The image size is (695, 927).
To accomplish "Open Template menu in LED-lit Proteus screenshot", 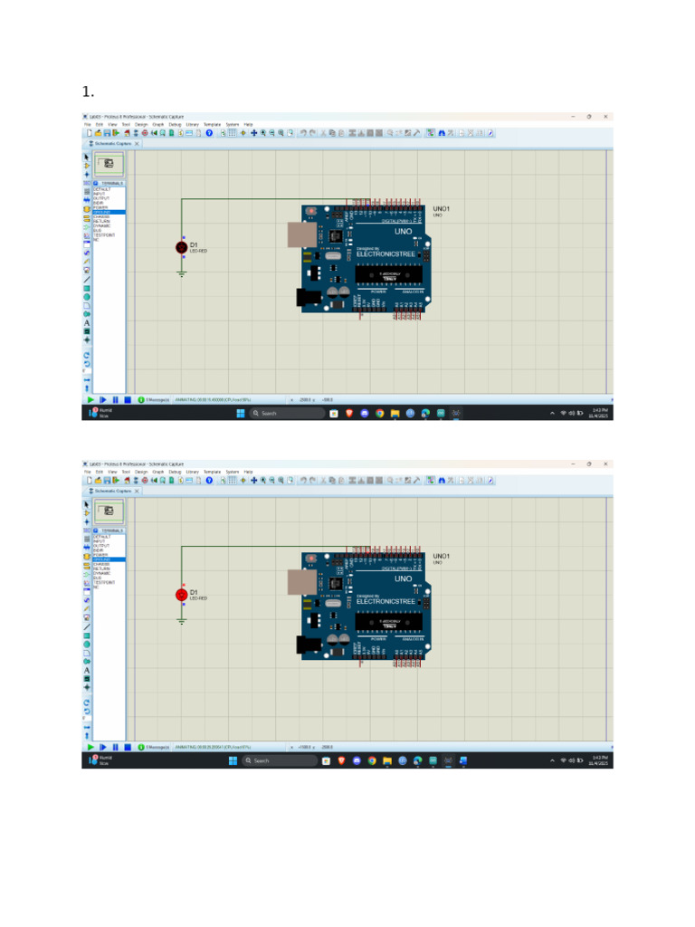I will pos(212,472).
